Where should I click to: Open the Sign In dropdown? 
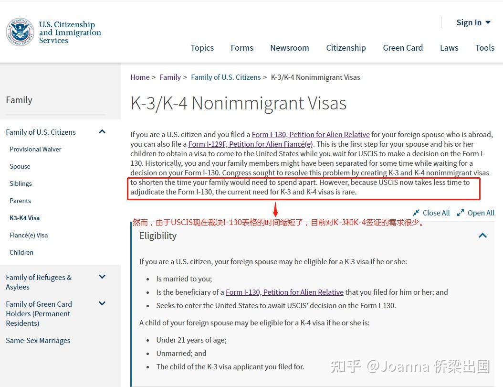coord(473,22)
